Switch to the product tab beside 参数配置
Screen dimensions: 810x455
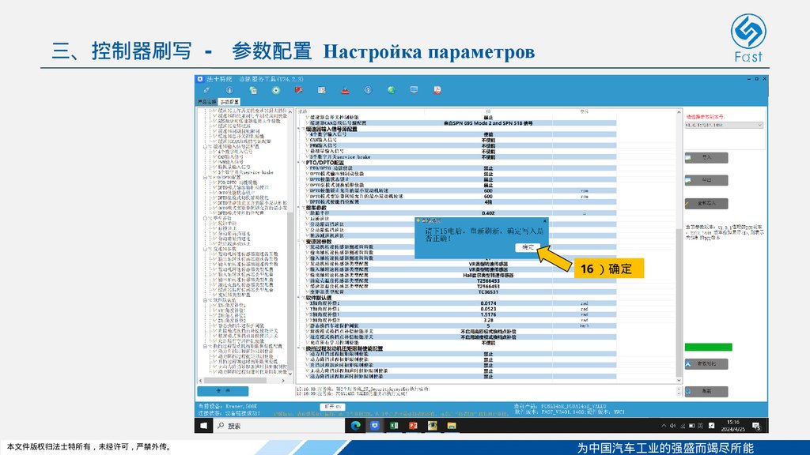(x=206, y=102)
